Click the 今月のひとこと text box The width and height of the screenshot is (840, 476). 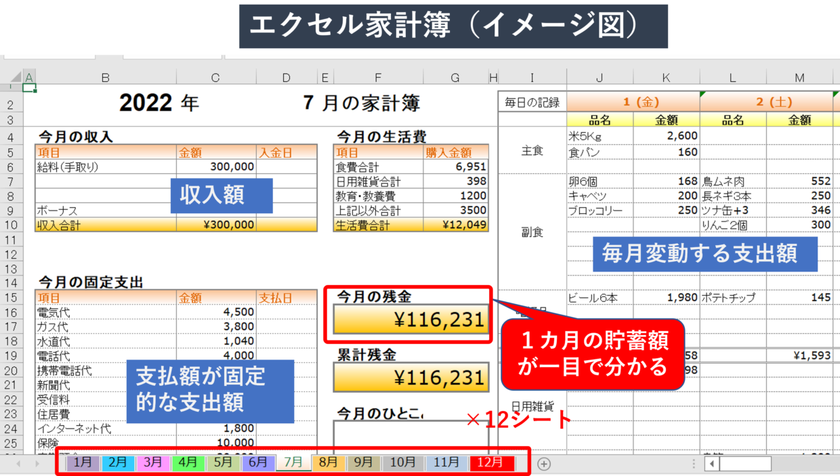click(x=392, y=437)
